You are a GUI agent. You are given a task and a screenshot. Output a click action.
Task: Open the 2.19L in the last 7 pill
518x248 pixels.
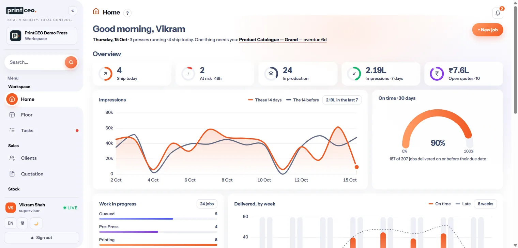click(342, 100)
